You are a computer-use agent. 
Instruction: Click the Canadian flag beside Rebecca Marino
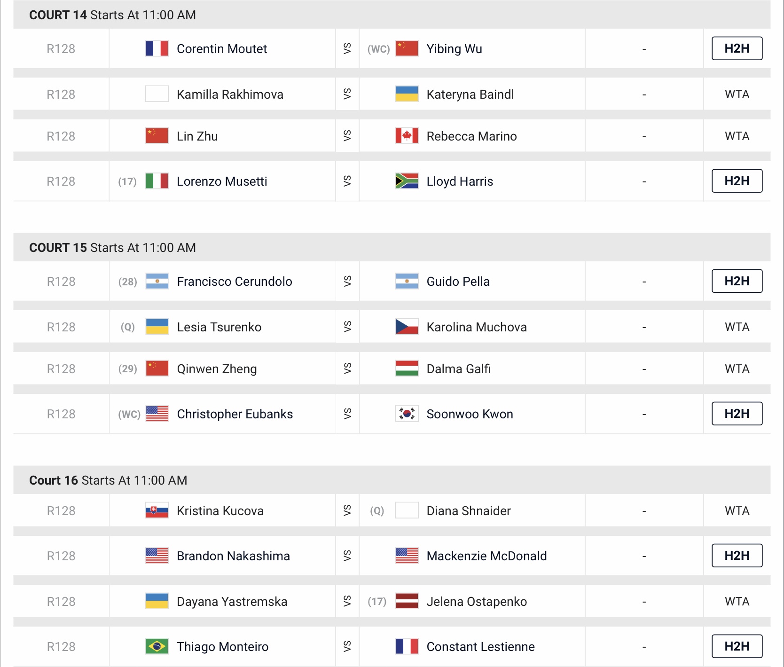click(407, 136)
